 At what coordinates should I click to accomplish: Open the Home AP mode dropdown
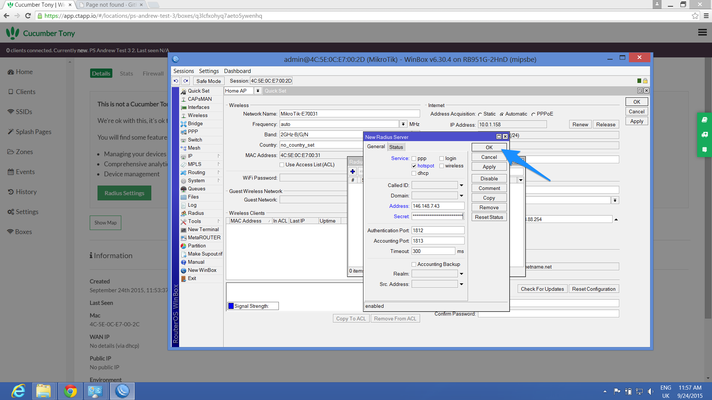click(x=258, y=91)
